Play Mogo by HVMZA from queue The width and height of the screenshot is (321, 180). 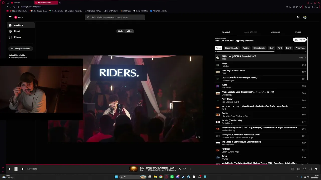tap(261, 65)
